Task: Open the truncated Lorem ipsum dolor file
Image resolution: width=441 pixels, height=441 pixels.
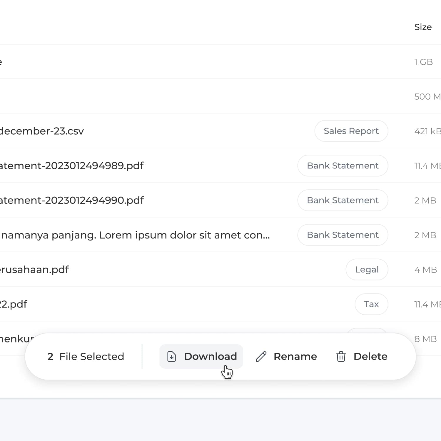Action: tap(135, 235)
